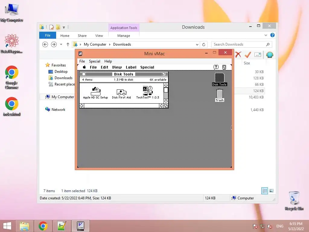The image size is (309, 232).
Task: Switch to large icons view layout
Action: tap(271, 191)
